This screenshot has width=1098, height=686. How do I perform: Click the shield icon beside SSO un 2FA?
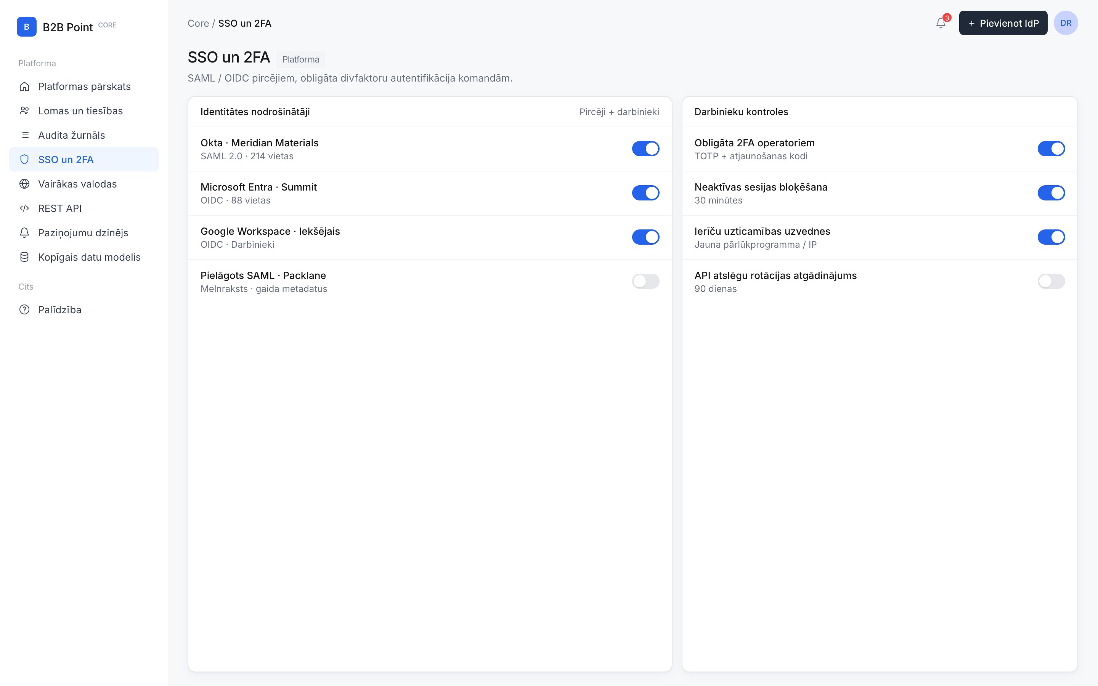point(24,159)
